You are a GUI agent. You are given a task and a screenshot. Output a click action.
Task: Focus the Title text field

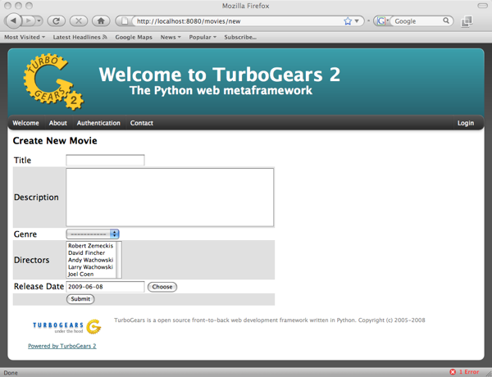[x=105, y=160]
